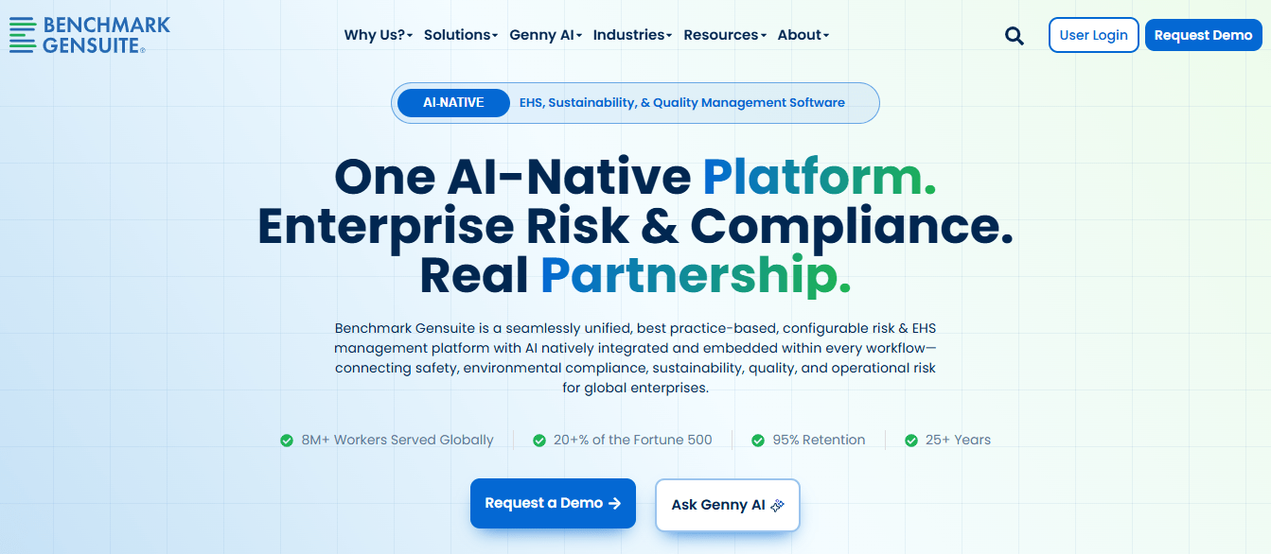
Task: Click EHS, Sustainability, & Quality Management Software link
Action: (681, 102)
